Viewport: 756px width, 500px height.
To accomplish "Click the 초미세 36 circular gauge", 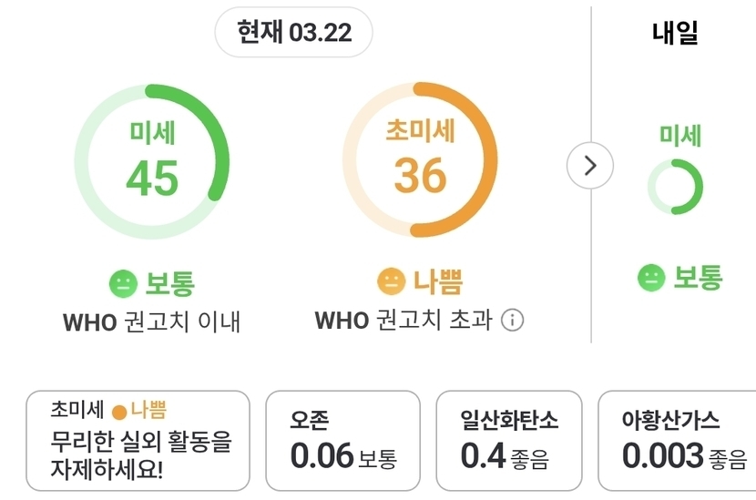I will click(420, 161).
